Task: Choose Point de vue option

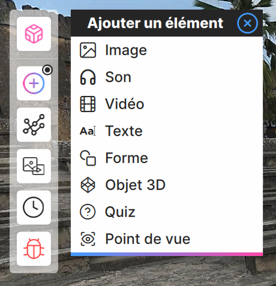Action: coord(167,239)
